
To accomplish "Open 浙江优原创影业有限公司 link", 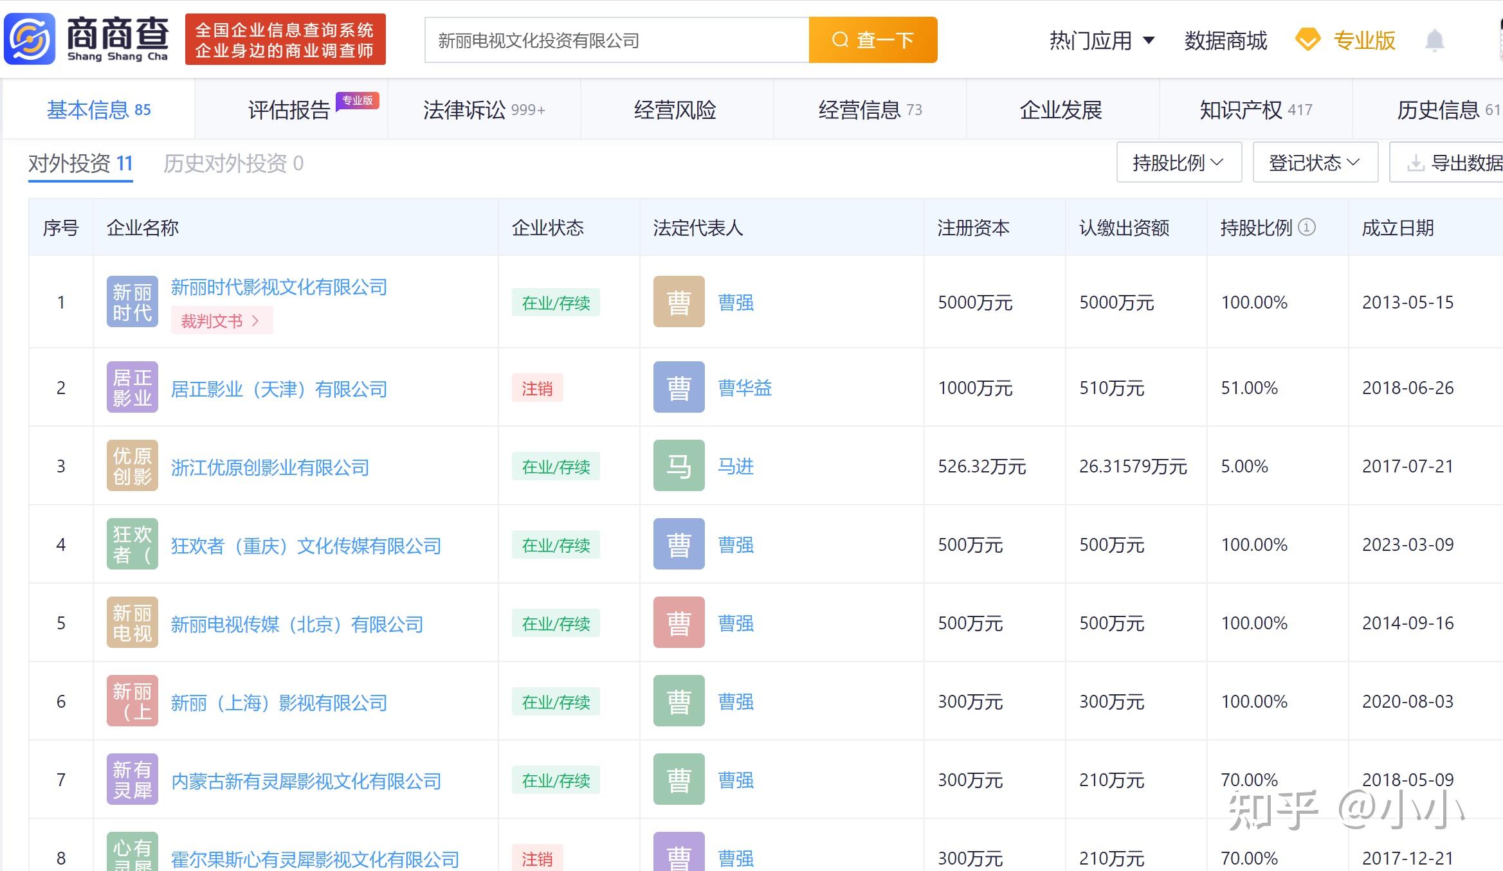I will [x=270, y=467].
